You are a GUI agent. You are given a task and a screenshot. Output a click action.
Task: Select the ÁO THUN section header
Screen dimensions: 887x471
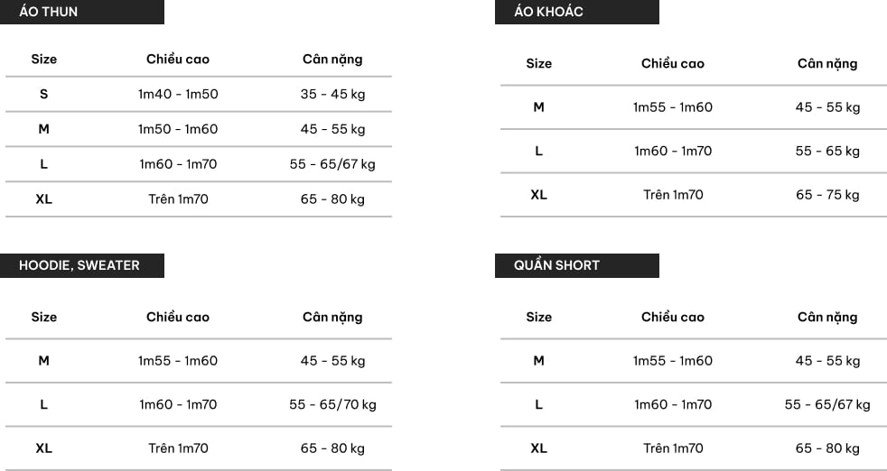[82, 12]
